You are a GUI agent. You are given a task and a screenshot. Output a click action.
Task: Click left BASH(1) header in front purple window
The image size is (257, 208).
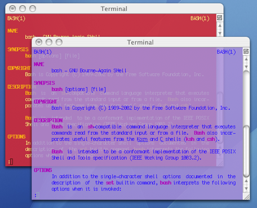tap(43, 52)
